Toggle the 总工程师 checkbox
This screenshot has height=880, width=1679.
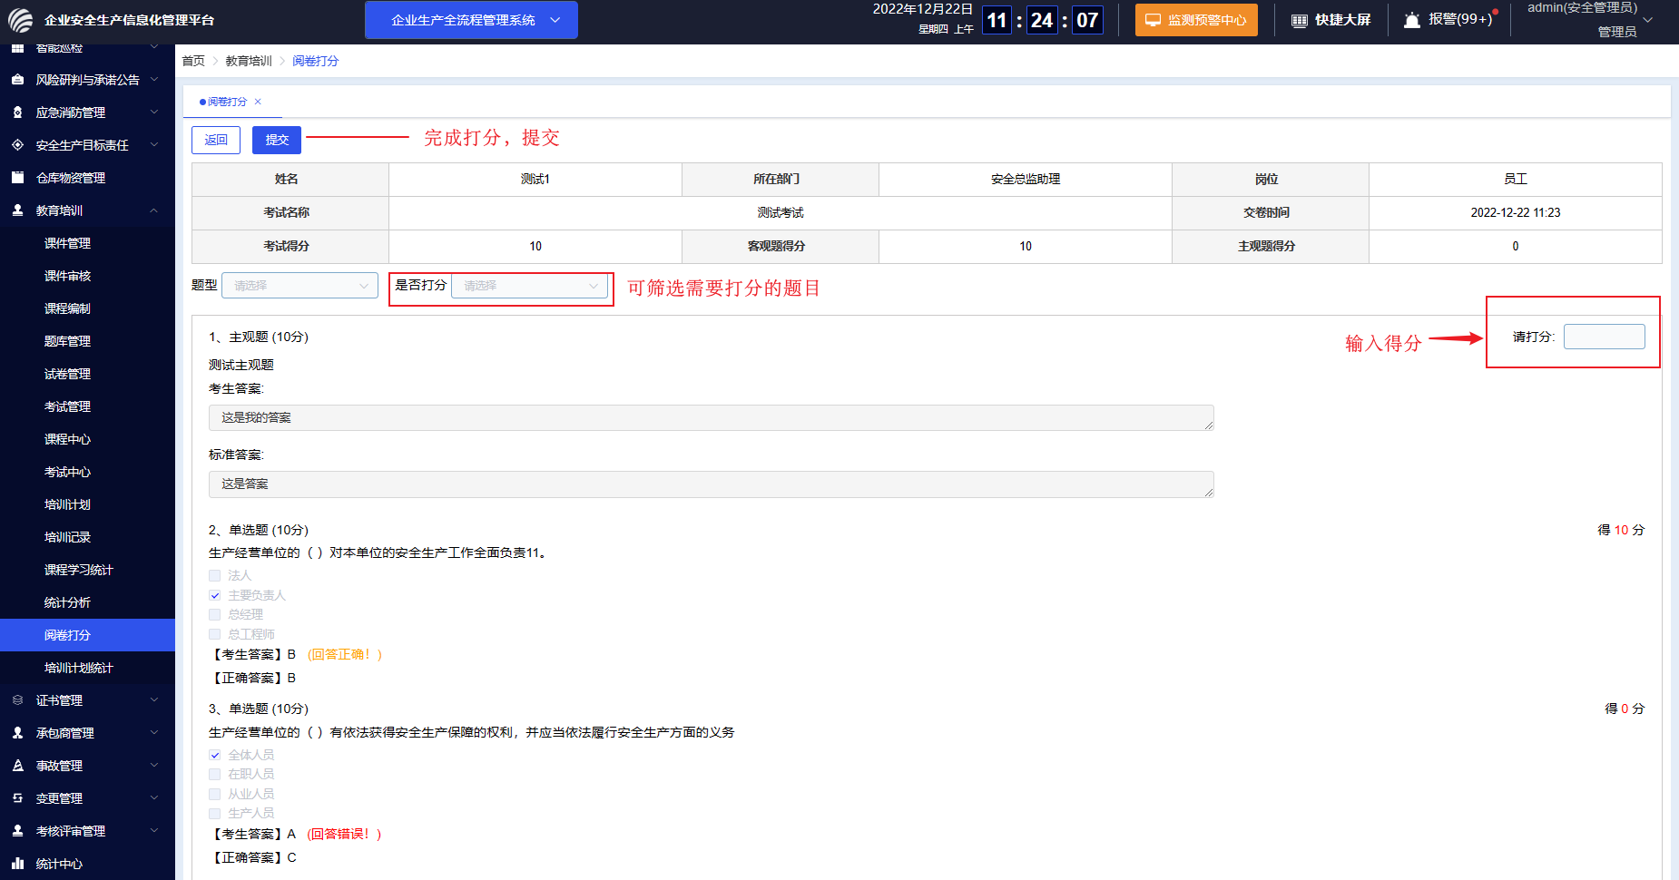click(x=215, y=634)
